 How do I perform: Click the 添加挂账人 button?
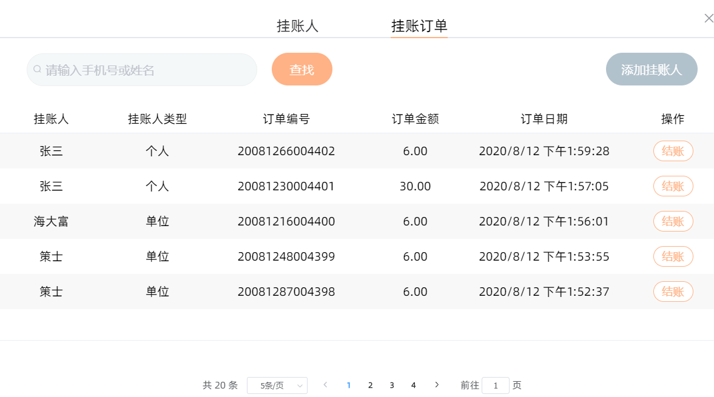(x=652, y=69)
